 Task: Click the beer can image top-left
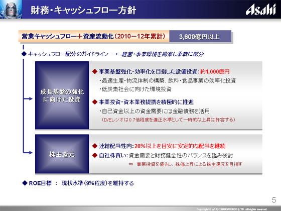click(11, 9)
